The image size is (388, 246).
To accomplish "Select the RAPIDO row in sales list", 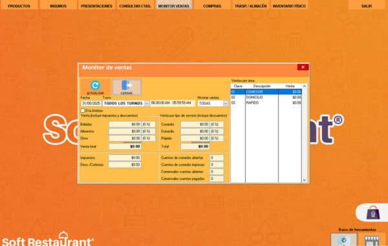I will (x=266, y=103).
